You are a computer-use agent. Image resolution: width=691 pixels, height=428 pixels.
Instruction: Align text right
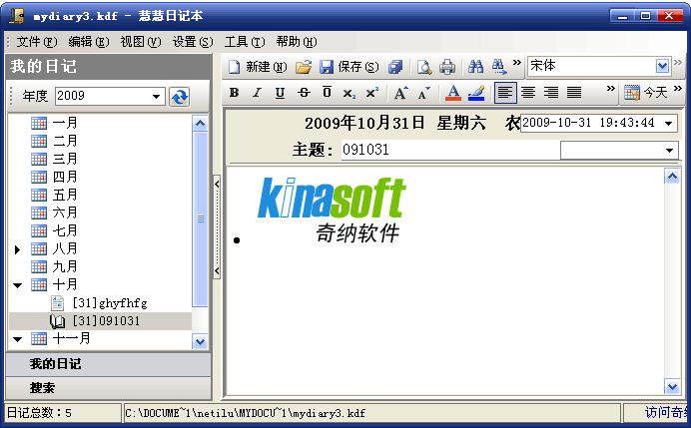click(551, 93)
